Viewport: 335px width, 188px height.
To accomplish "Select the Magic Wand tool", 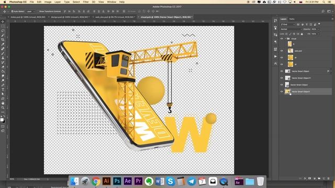I will (3, 35).
